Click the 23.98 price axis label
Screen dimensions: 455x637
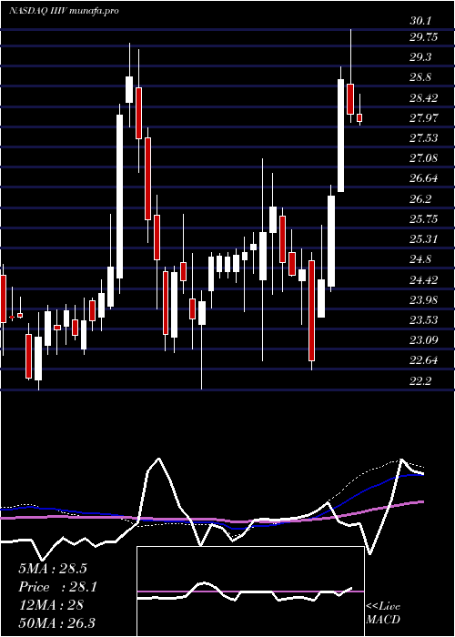[423, 299]
